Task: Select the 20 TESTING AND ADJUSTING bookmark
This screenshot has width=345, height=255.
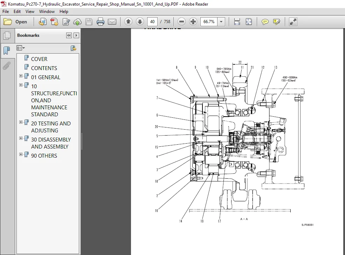Action: [x=51, y=127]
